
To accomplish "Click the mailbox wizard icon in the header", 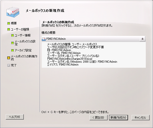I will tap(13, 12).
